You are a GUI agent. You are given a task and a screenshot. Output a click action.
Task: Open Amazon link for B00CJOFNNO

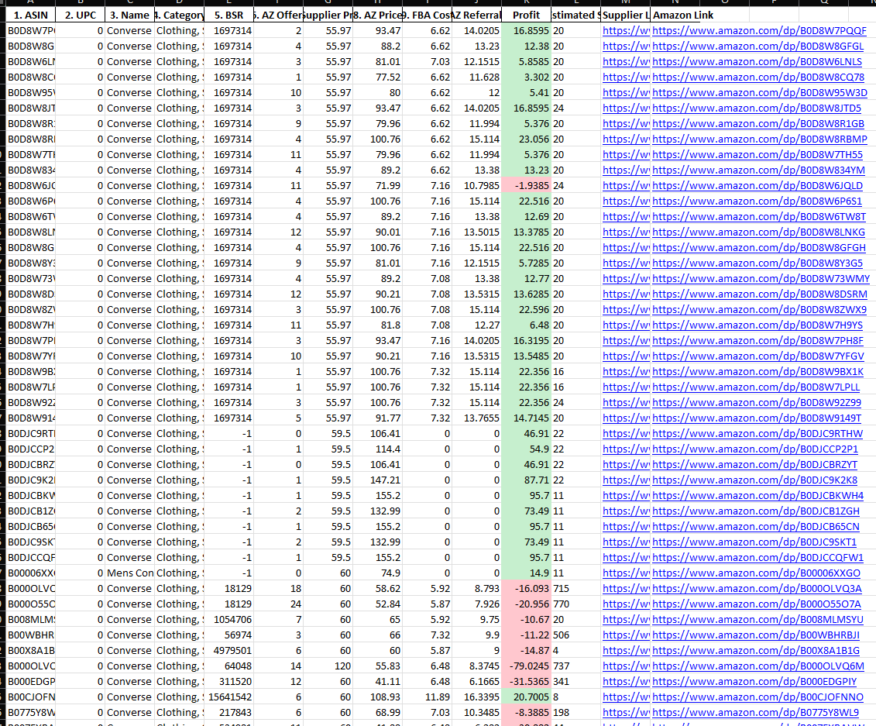[758, 697]
